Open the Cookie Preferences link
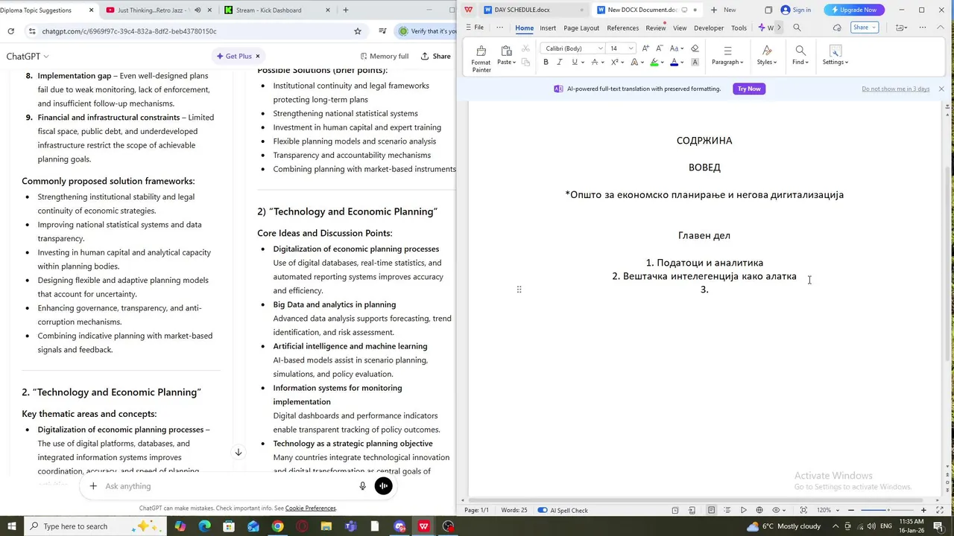 (x=311, y=508)
